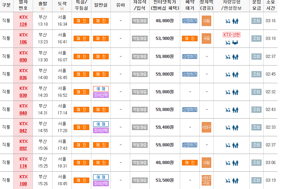Viewport: 282px width, 189px height.
Task: Click 역발매중 button in KTX 124 row
Action: click(x=140, y=21)
